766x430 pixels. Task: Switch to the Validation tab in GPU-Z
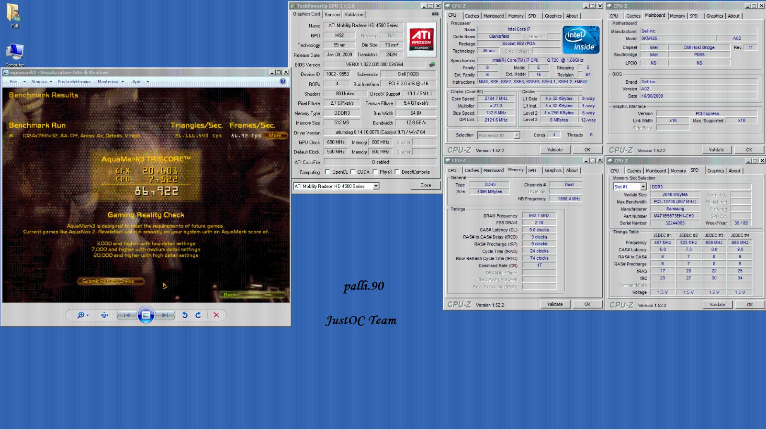[354, 15]
